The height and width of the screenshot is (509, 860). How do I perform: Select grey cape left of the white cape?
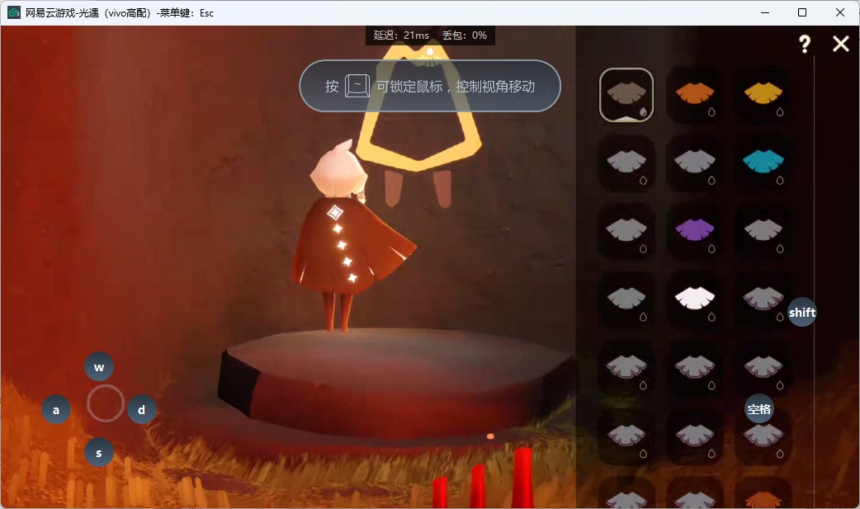coord(626,300)
